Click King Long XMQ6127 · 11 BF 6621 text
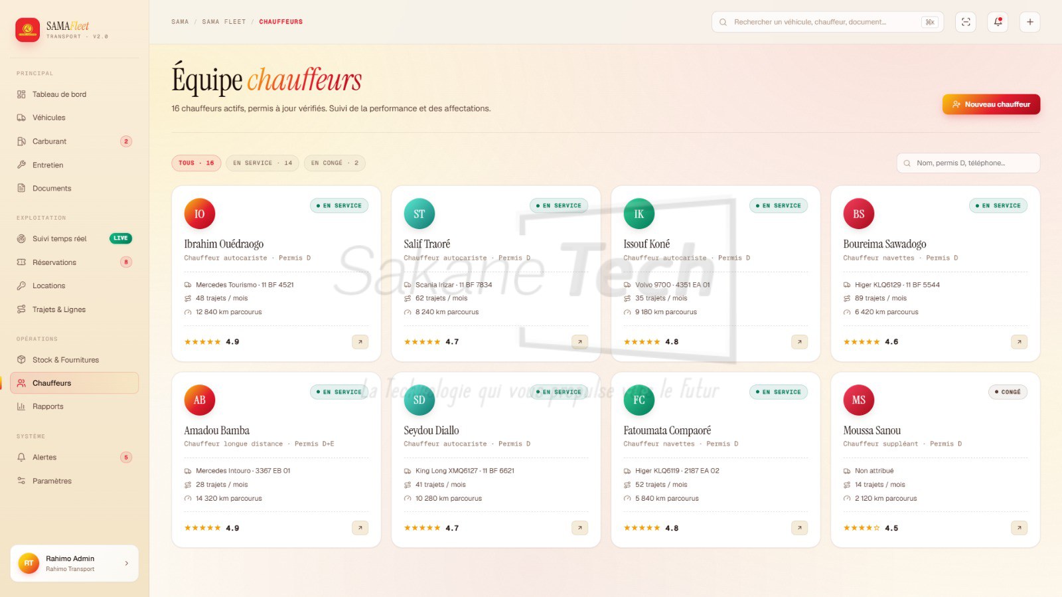1062x597 pixels. [465, 471]
